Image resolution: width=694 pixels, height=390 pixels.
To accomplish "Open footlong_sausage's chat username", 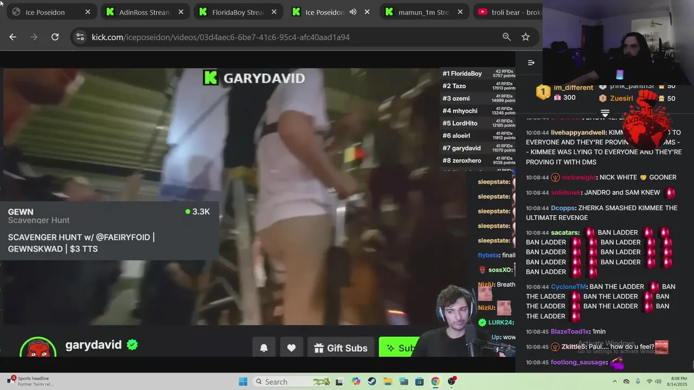I will coord(579,362).
